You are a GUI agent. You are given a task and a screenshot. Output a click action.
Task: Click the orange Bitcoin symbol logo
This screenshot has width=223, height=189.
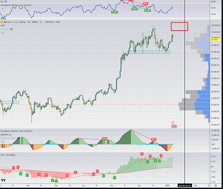2,22
